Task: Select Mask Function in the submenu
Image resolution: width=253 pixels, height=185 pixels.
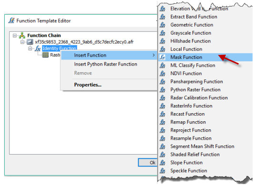Action: coord(205,57)
